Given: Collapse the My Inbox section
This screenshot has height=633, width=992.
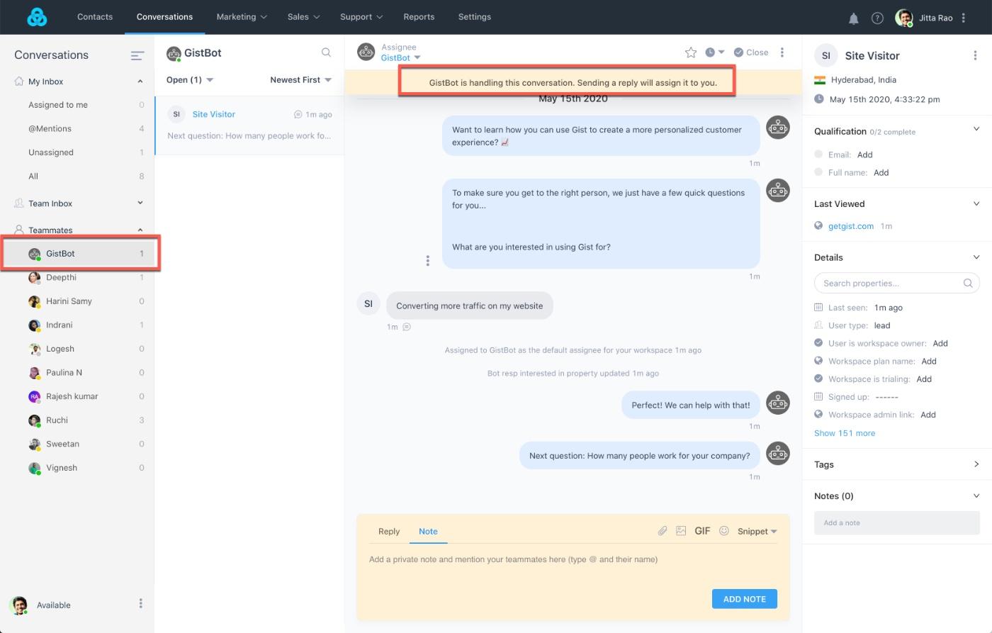Looking at the screenshot, I should tap(140, 82).
